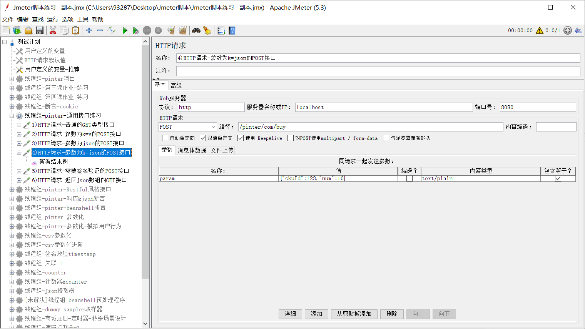
Task: Click the Stop test icon
Action: (147, 30)
